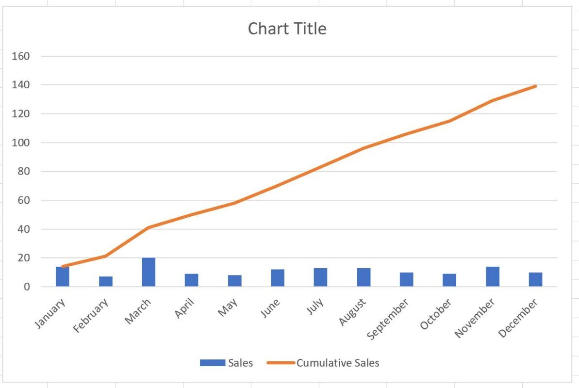Screen dimensions: 579x388
Task: Click the cumulative line endpoint above December
Action: pos(535,86)
